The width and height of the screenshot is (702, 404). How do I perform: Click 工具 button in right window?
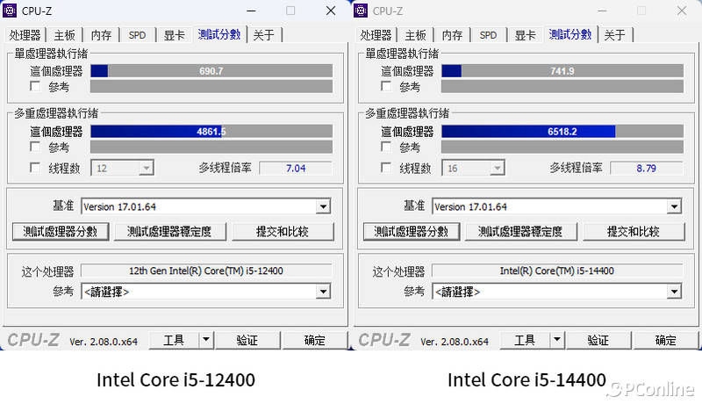coord(525,340)
